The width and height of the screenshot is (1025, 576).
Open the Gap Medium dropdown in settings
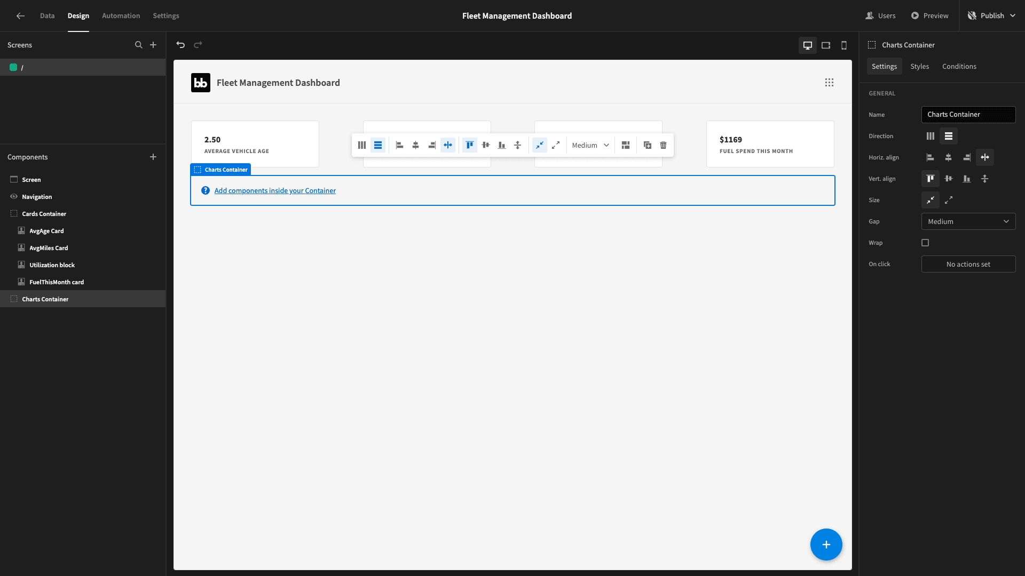click(x=968, y=221)
